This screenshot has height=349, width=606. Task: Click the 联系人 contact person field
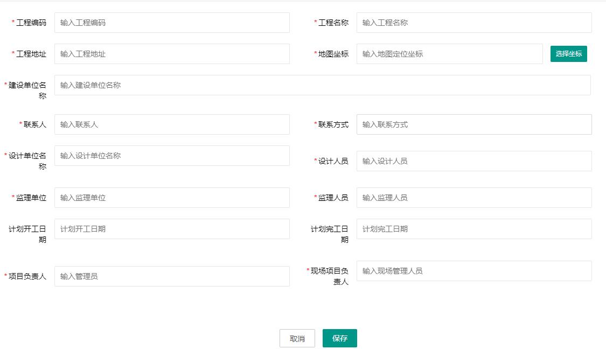pyautogui.click(x=171, y=124)
